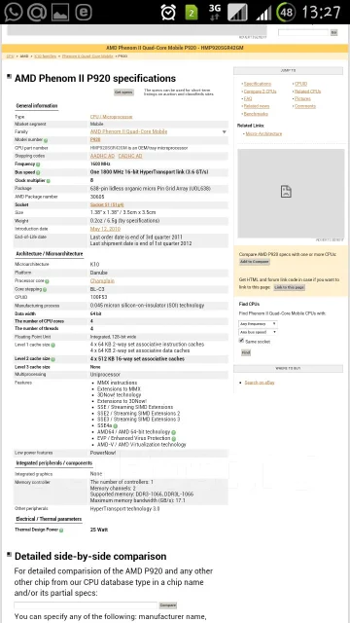Open the Micro-Architecture related link
The width and height of the screenshot is (350, 623).
[x=263, y=134]
